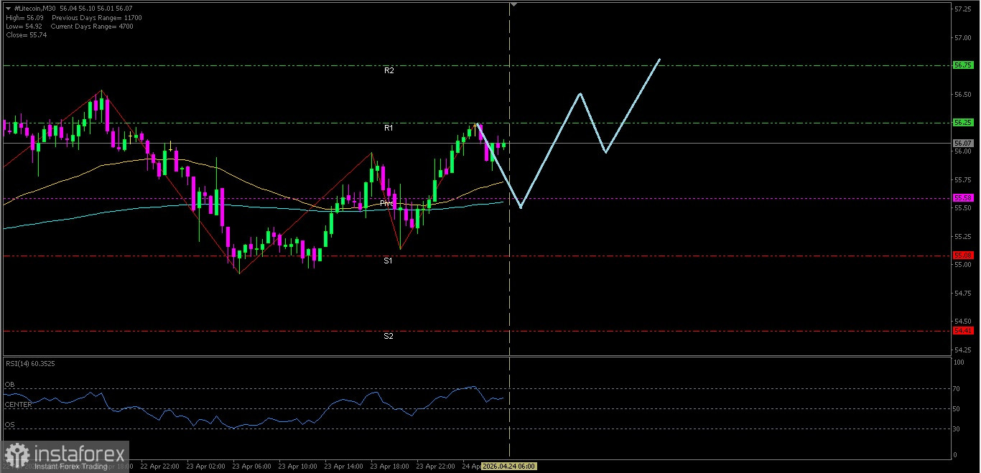The width and height of the screenshot is (981, 473).
Task: Click the triangle before #Litecoin,M30
Action: click(9, 8)
